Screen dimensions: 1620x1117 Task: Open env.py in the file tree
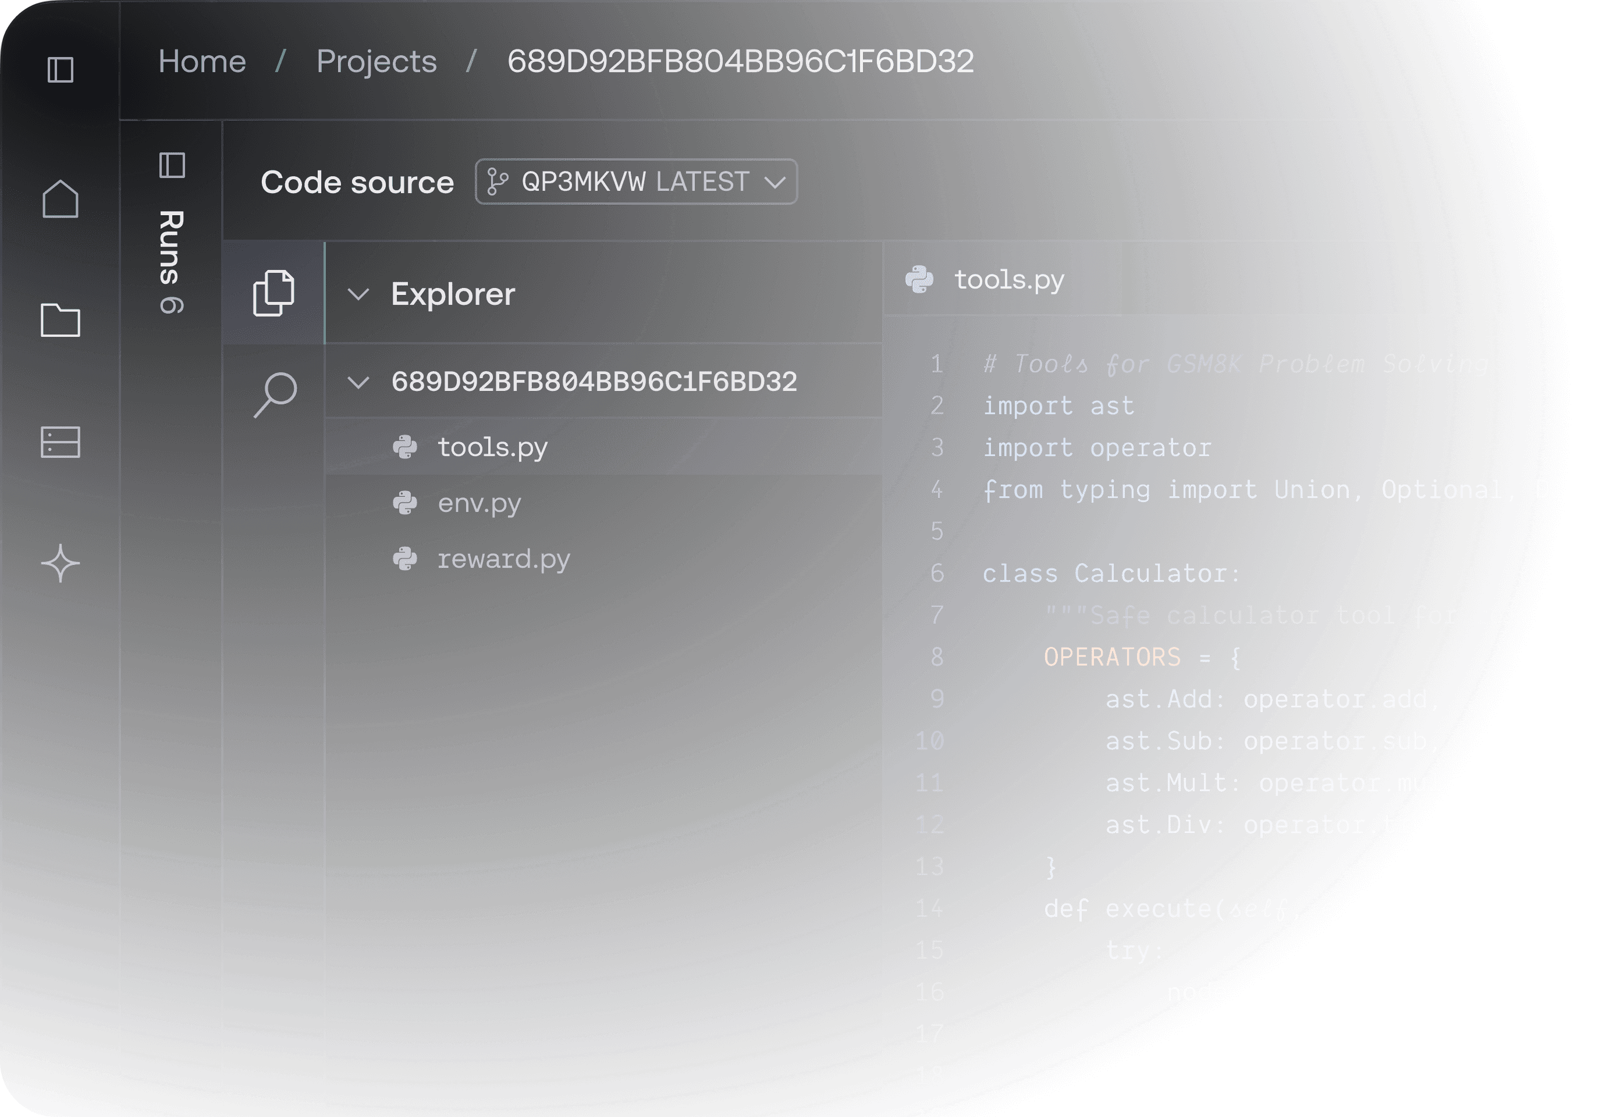[479, 503]
